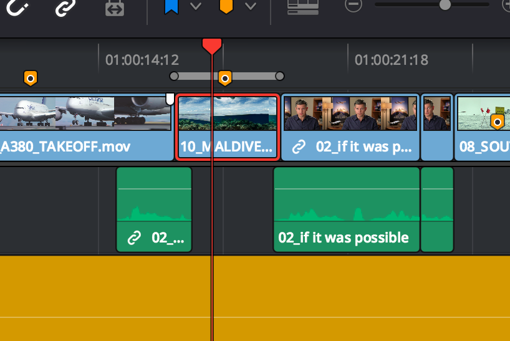
Task: Open timeline view options icon
Action: (x=302, y=6)
